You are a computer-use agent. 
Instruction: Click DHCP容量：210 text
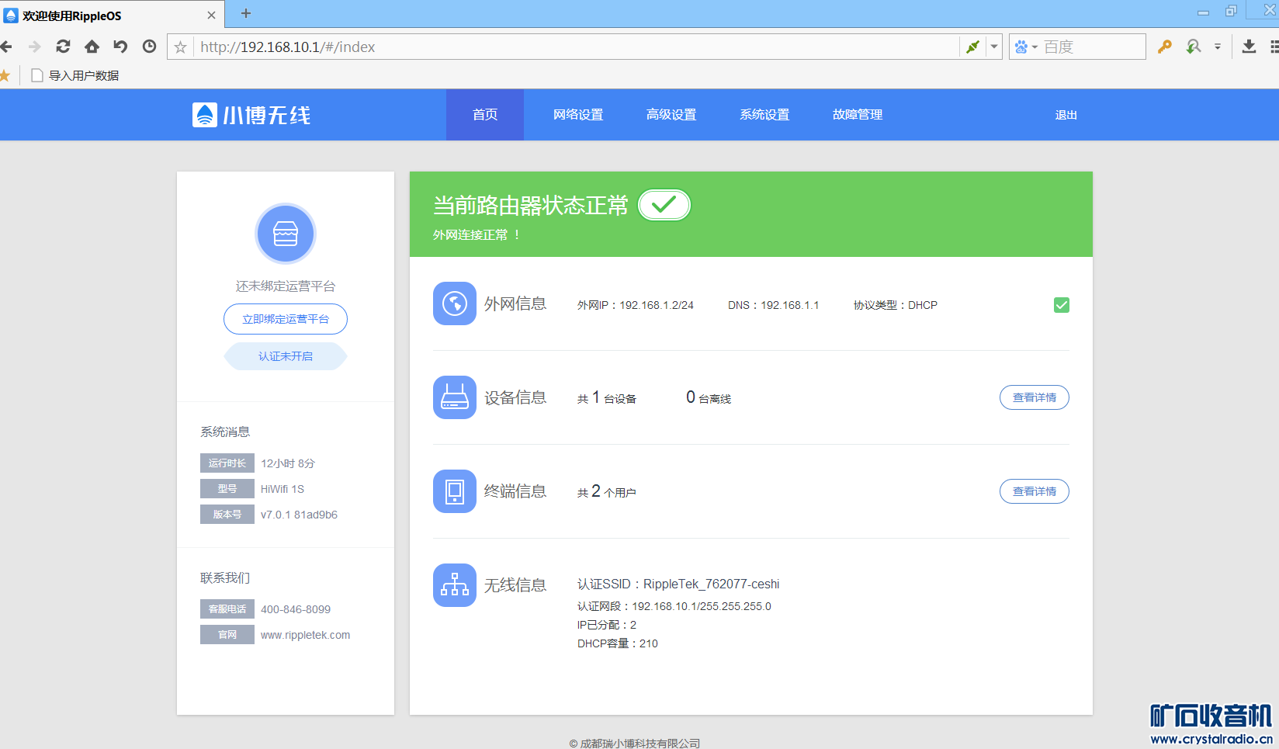(618, 643)
